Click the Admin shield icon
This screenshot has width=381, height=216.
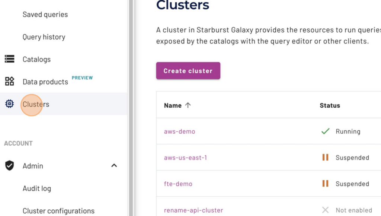pyautogui.click(x=10, y=166)
